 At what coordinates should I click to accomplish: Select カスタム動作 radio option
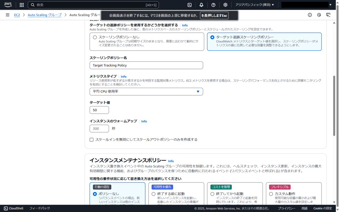[271, 194]
